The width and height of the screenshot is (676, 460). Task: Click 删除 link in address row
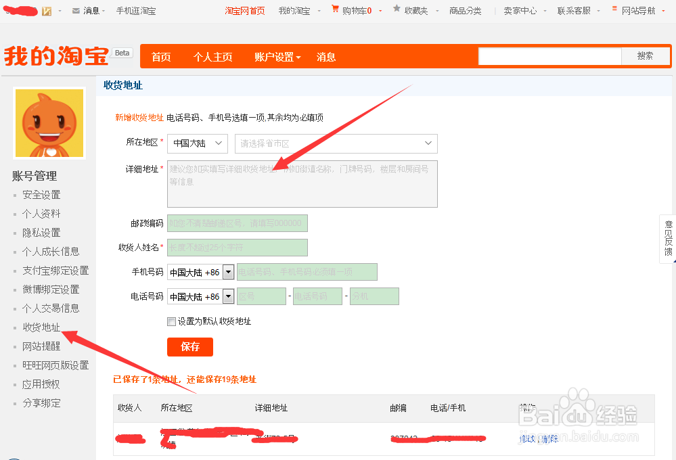coord(550,439)
